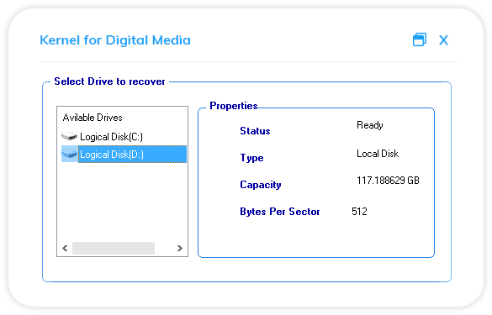492x315 pixels.
Task: Click the restore window icon
Action: tap(420, 39)
